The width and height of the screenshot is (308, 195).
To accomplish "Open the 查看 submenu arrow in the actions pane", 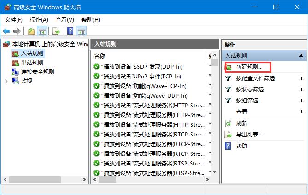I will tap(302, 112).
